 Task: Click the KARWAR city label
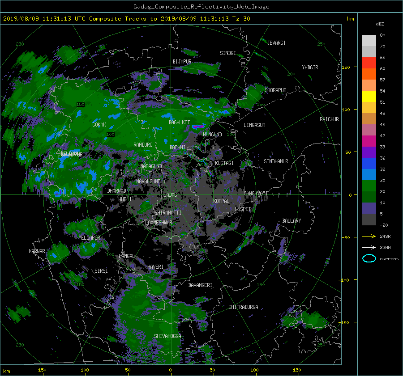(37, 251)
